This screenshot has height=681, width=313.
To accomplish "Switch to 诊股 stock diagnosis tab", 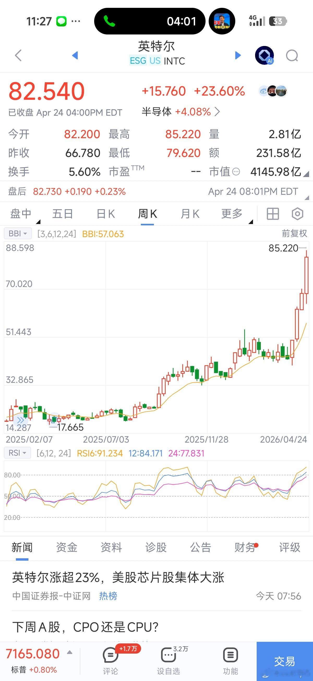I will [156, 548].
